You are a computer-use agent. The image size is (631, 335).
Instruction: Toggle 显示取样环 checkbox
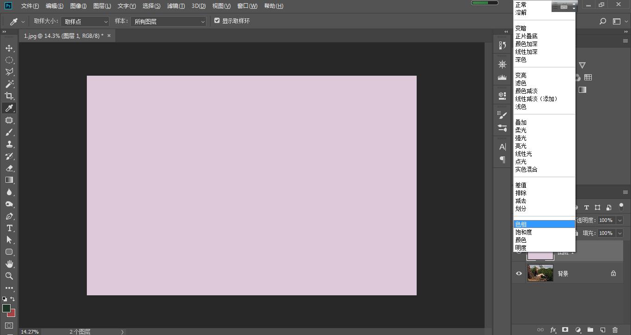coord(217,21)
